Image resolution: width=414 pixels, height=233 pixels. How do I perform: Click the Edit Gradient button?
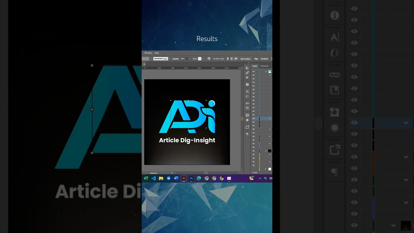245,59
